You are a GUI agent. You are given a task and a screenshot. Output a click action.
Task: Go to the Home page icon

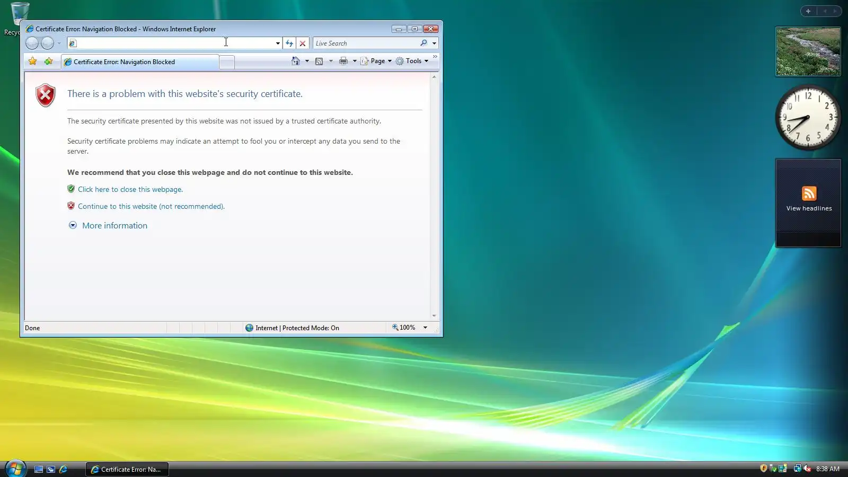[x=296, y=61]
